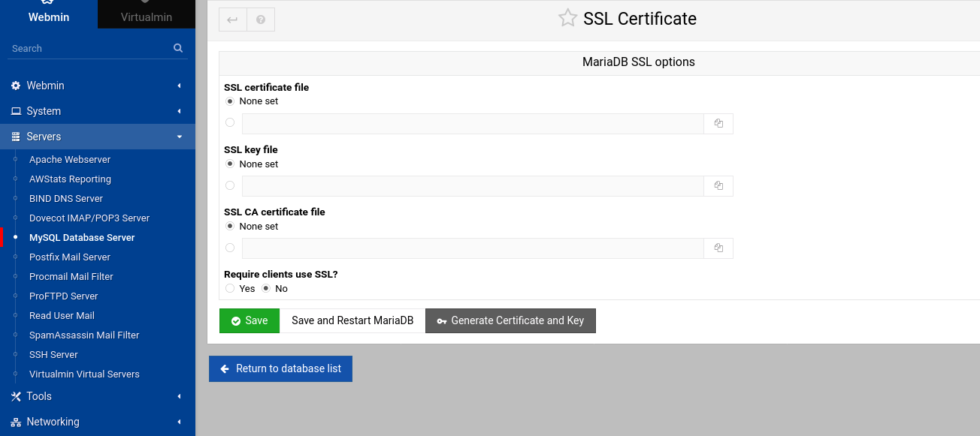980x436 pixels.
Task: Star the SSL Certificate page as favorite
Action: tap(567, 18)
